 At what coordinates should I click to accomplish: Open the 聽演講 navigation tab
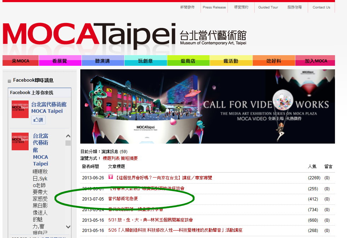point(103,60)
